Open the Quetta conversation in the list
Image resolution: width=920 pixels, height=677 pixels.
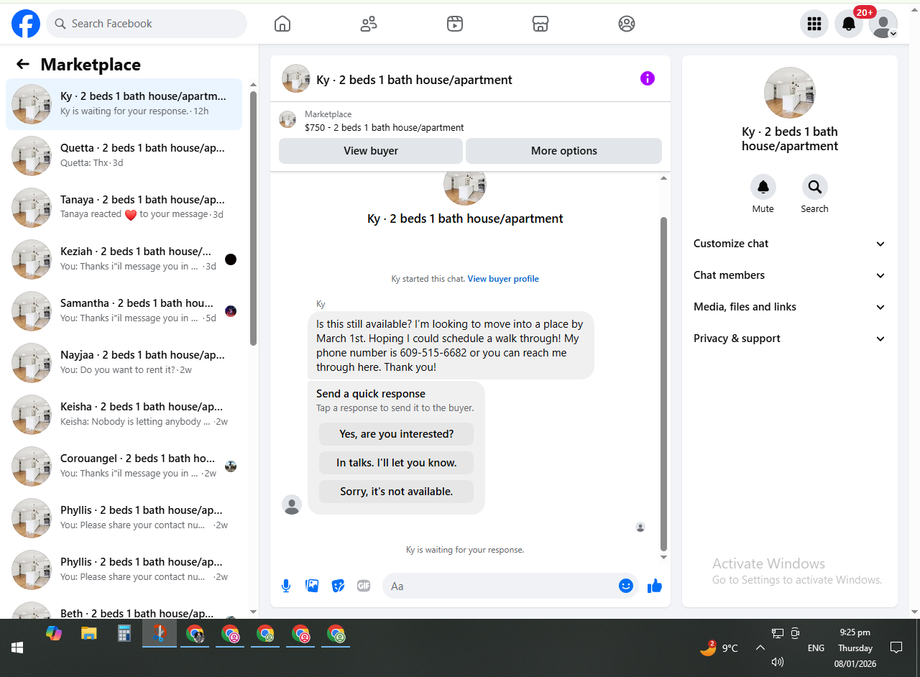(124, 155)
